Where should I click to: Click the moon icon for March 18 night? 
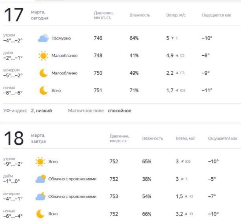coord(40,214)
